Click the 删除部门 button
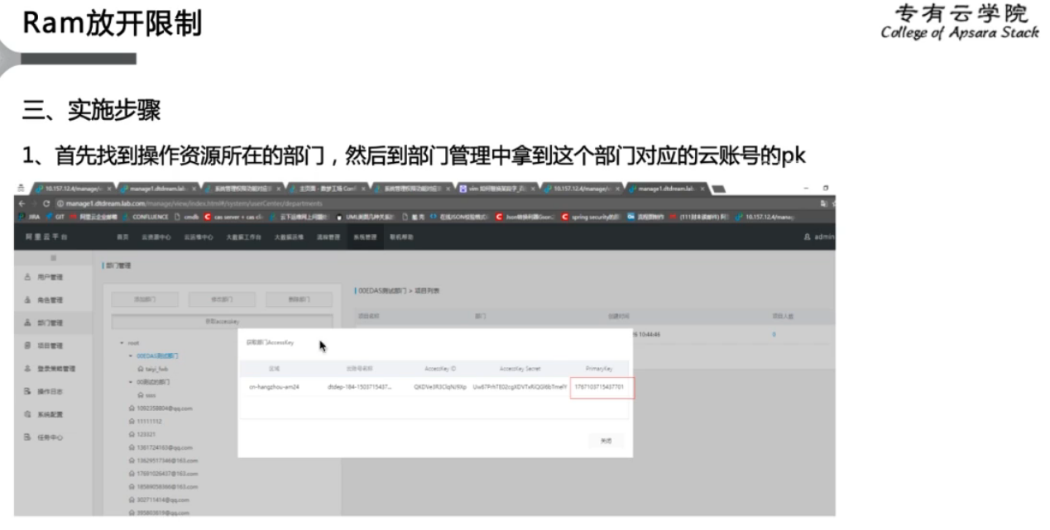 pyautogui.click(x=300, y=299)
